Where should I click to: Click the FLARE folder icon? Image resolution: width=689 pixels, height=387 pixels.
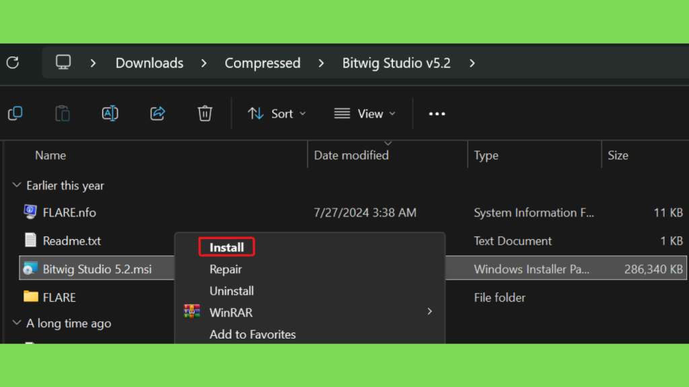(31, 296)
